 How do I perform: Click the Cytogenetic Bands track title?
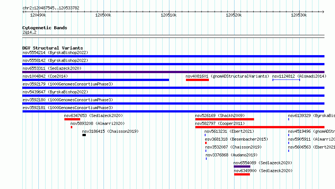click(x=45, y=28)
